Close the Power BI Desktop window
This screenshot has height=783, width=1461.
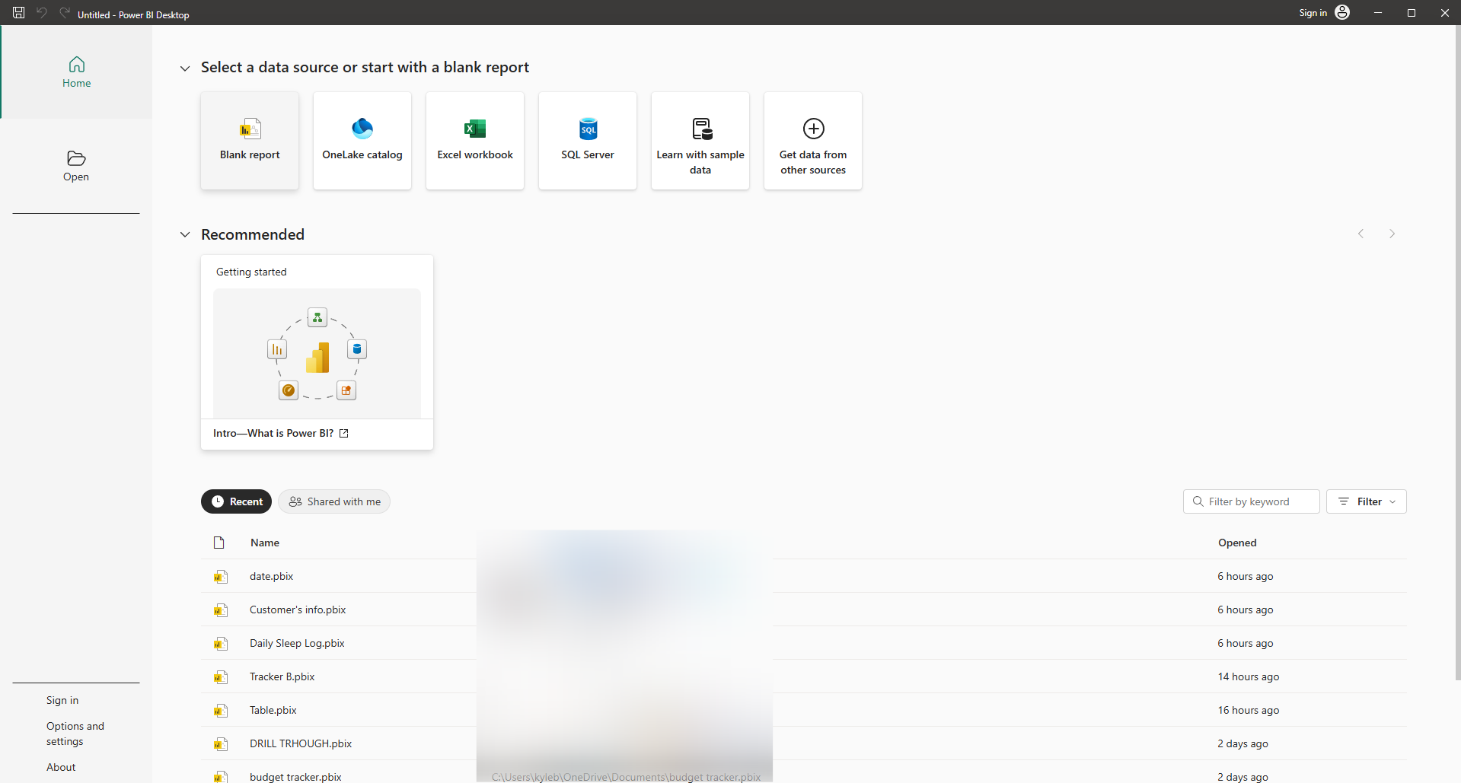[1445, 13]
